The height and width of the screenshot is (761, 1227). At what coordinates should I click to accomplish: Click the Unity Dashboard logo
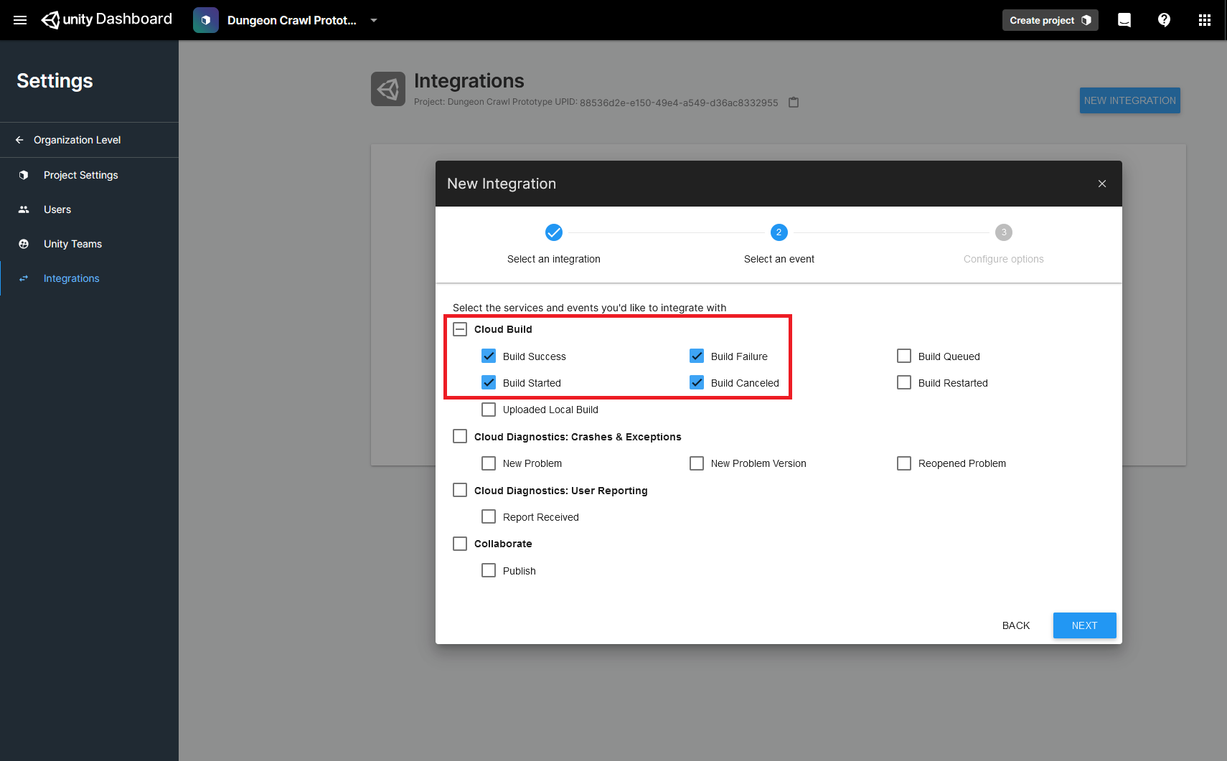coord(107,19)
